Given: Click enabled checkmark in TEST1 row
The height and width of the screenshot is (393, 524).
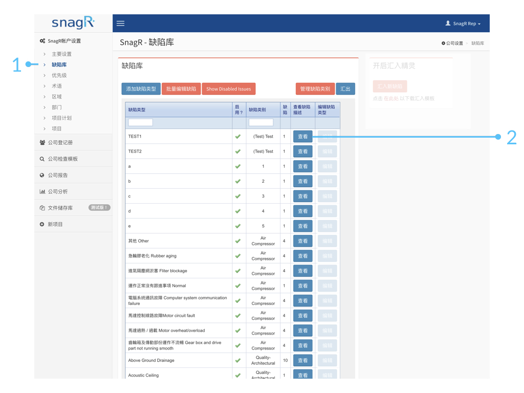Looking at the screenshot, I should point(238,136).
